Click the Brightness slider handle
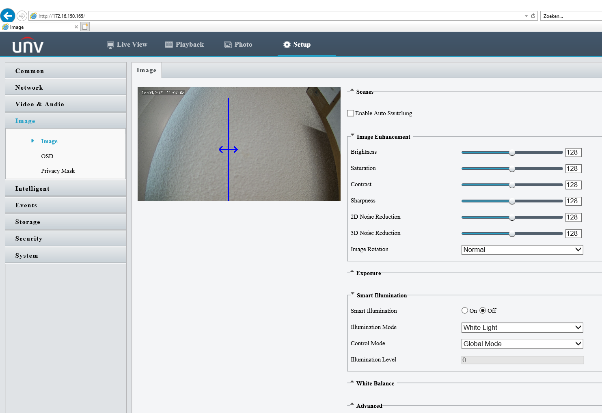The width and height of the screenshot is (602, 413). click(x=512, y=153)
